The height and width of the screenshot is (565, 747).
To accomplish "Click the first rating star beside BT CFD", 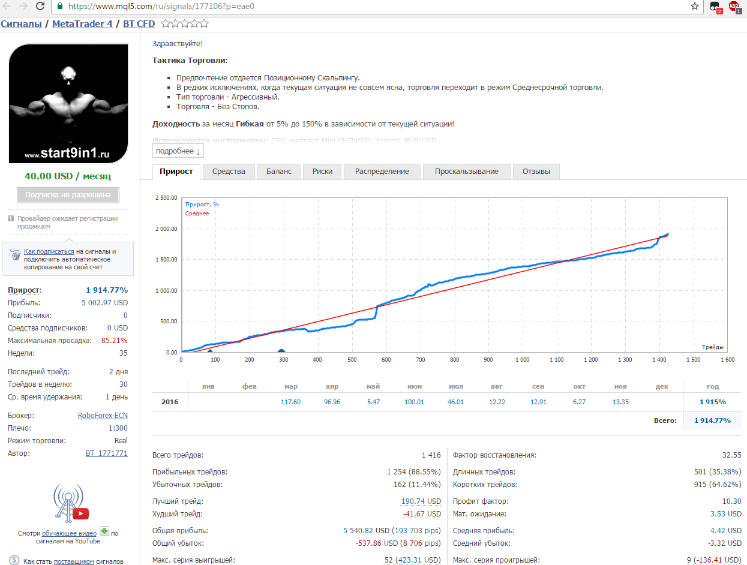I will 166,23.
